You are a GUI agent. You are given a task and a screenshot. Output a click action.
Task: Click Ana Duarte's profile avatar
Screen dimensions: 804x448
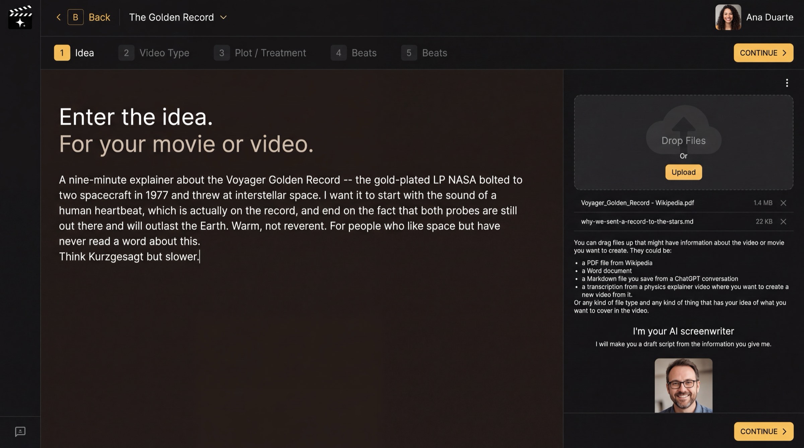[728, 17]
